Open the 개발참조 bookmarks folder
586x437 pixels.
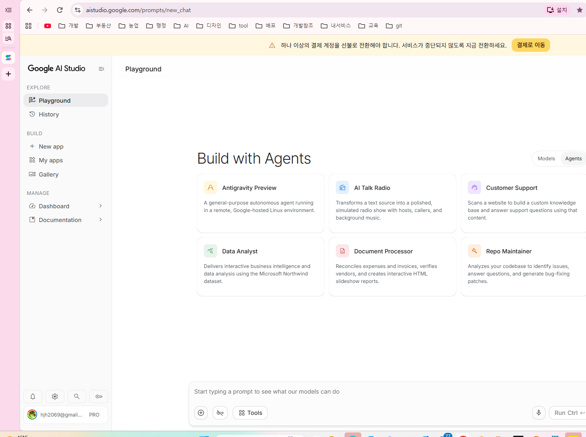298,26
